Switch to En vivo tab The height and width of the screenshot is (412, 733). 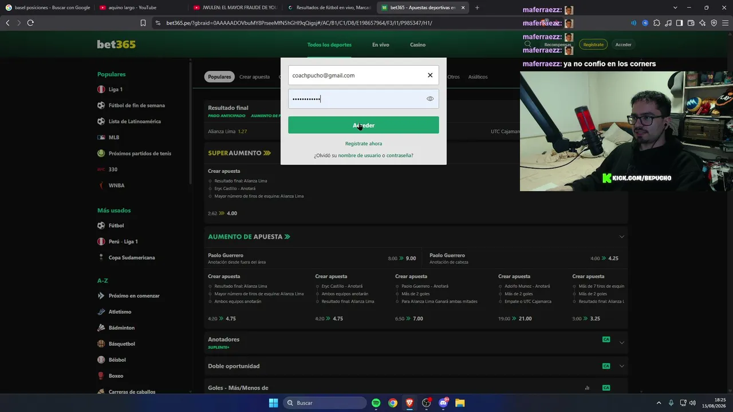pyautogui.click(x=381, y=45)
